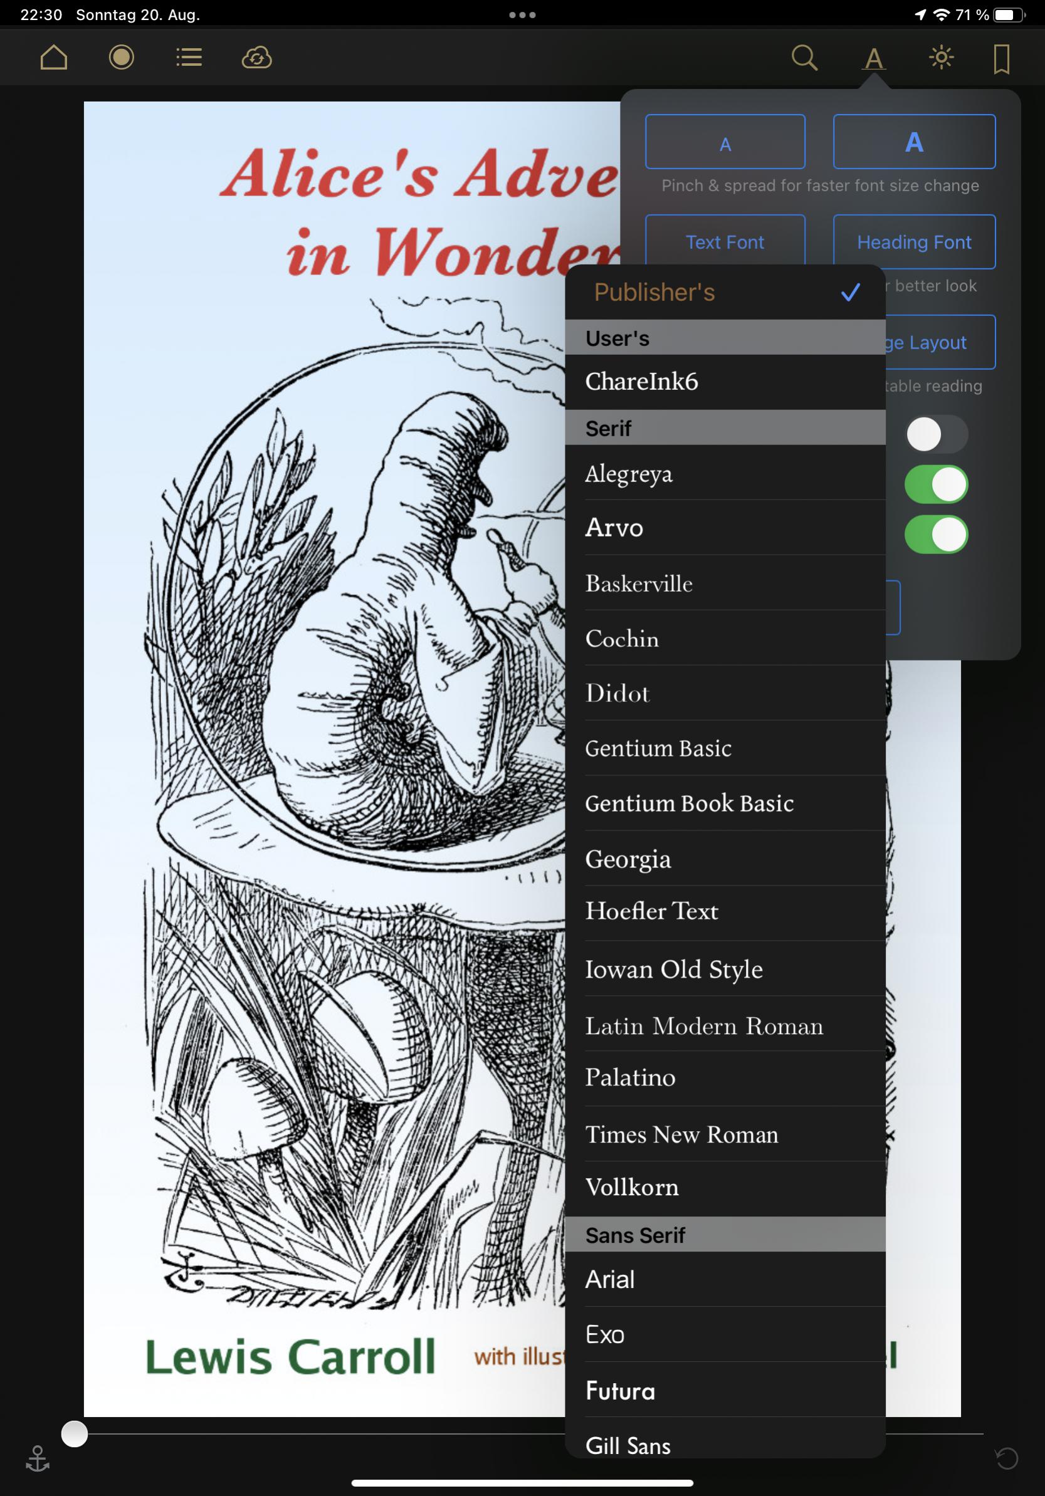The width and height of the screenshot is (1045, 1496).
Task: Choose the ChareInk6 user font
Action: click(725, 382)
